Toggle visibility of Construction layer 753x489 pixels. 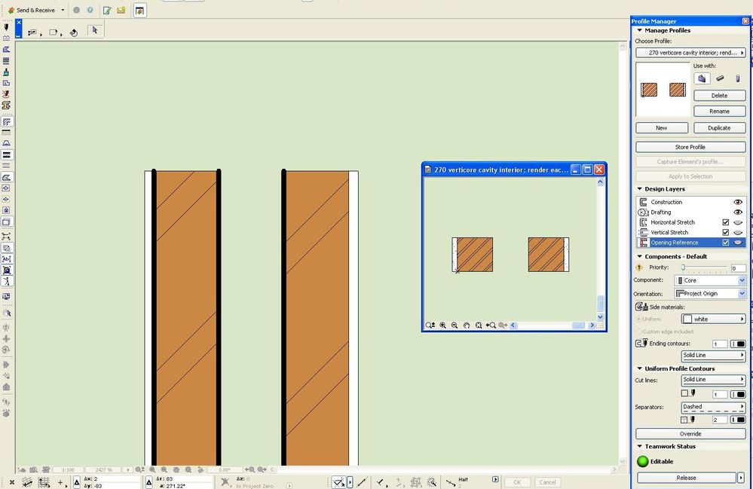click(738, 202)
